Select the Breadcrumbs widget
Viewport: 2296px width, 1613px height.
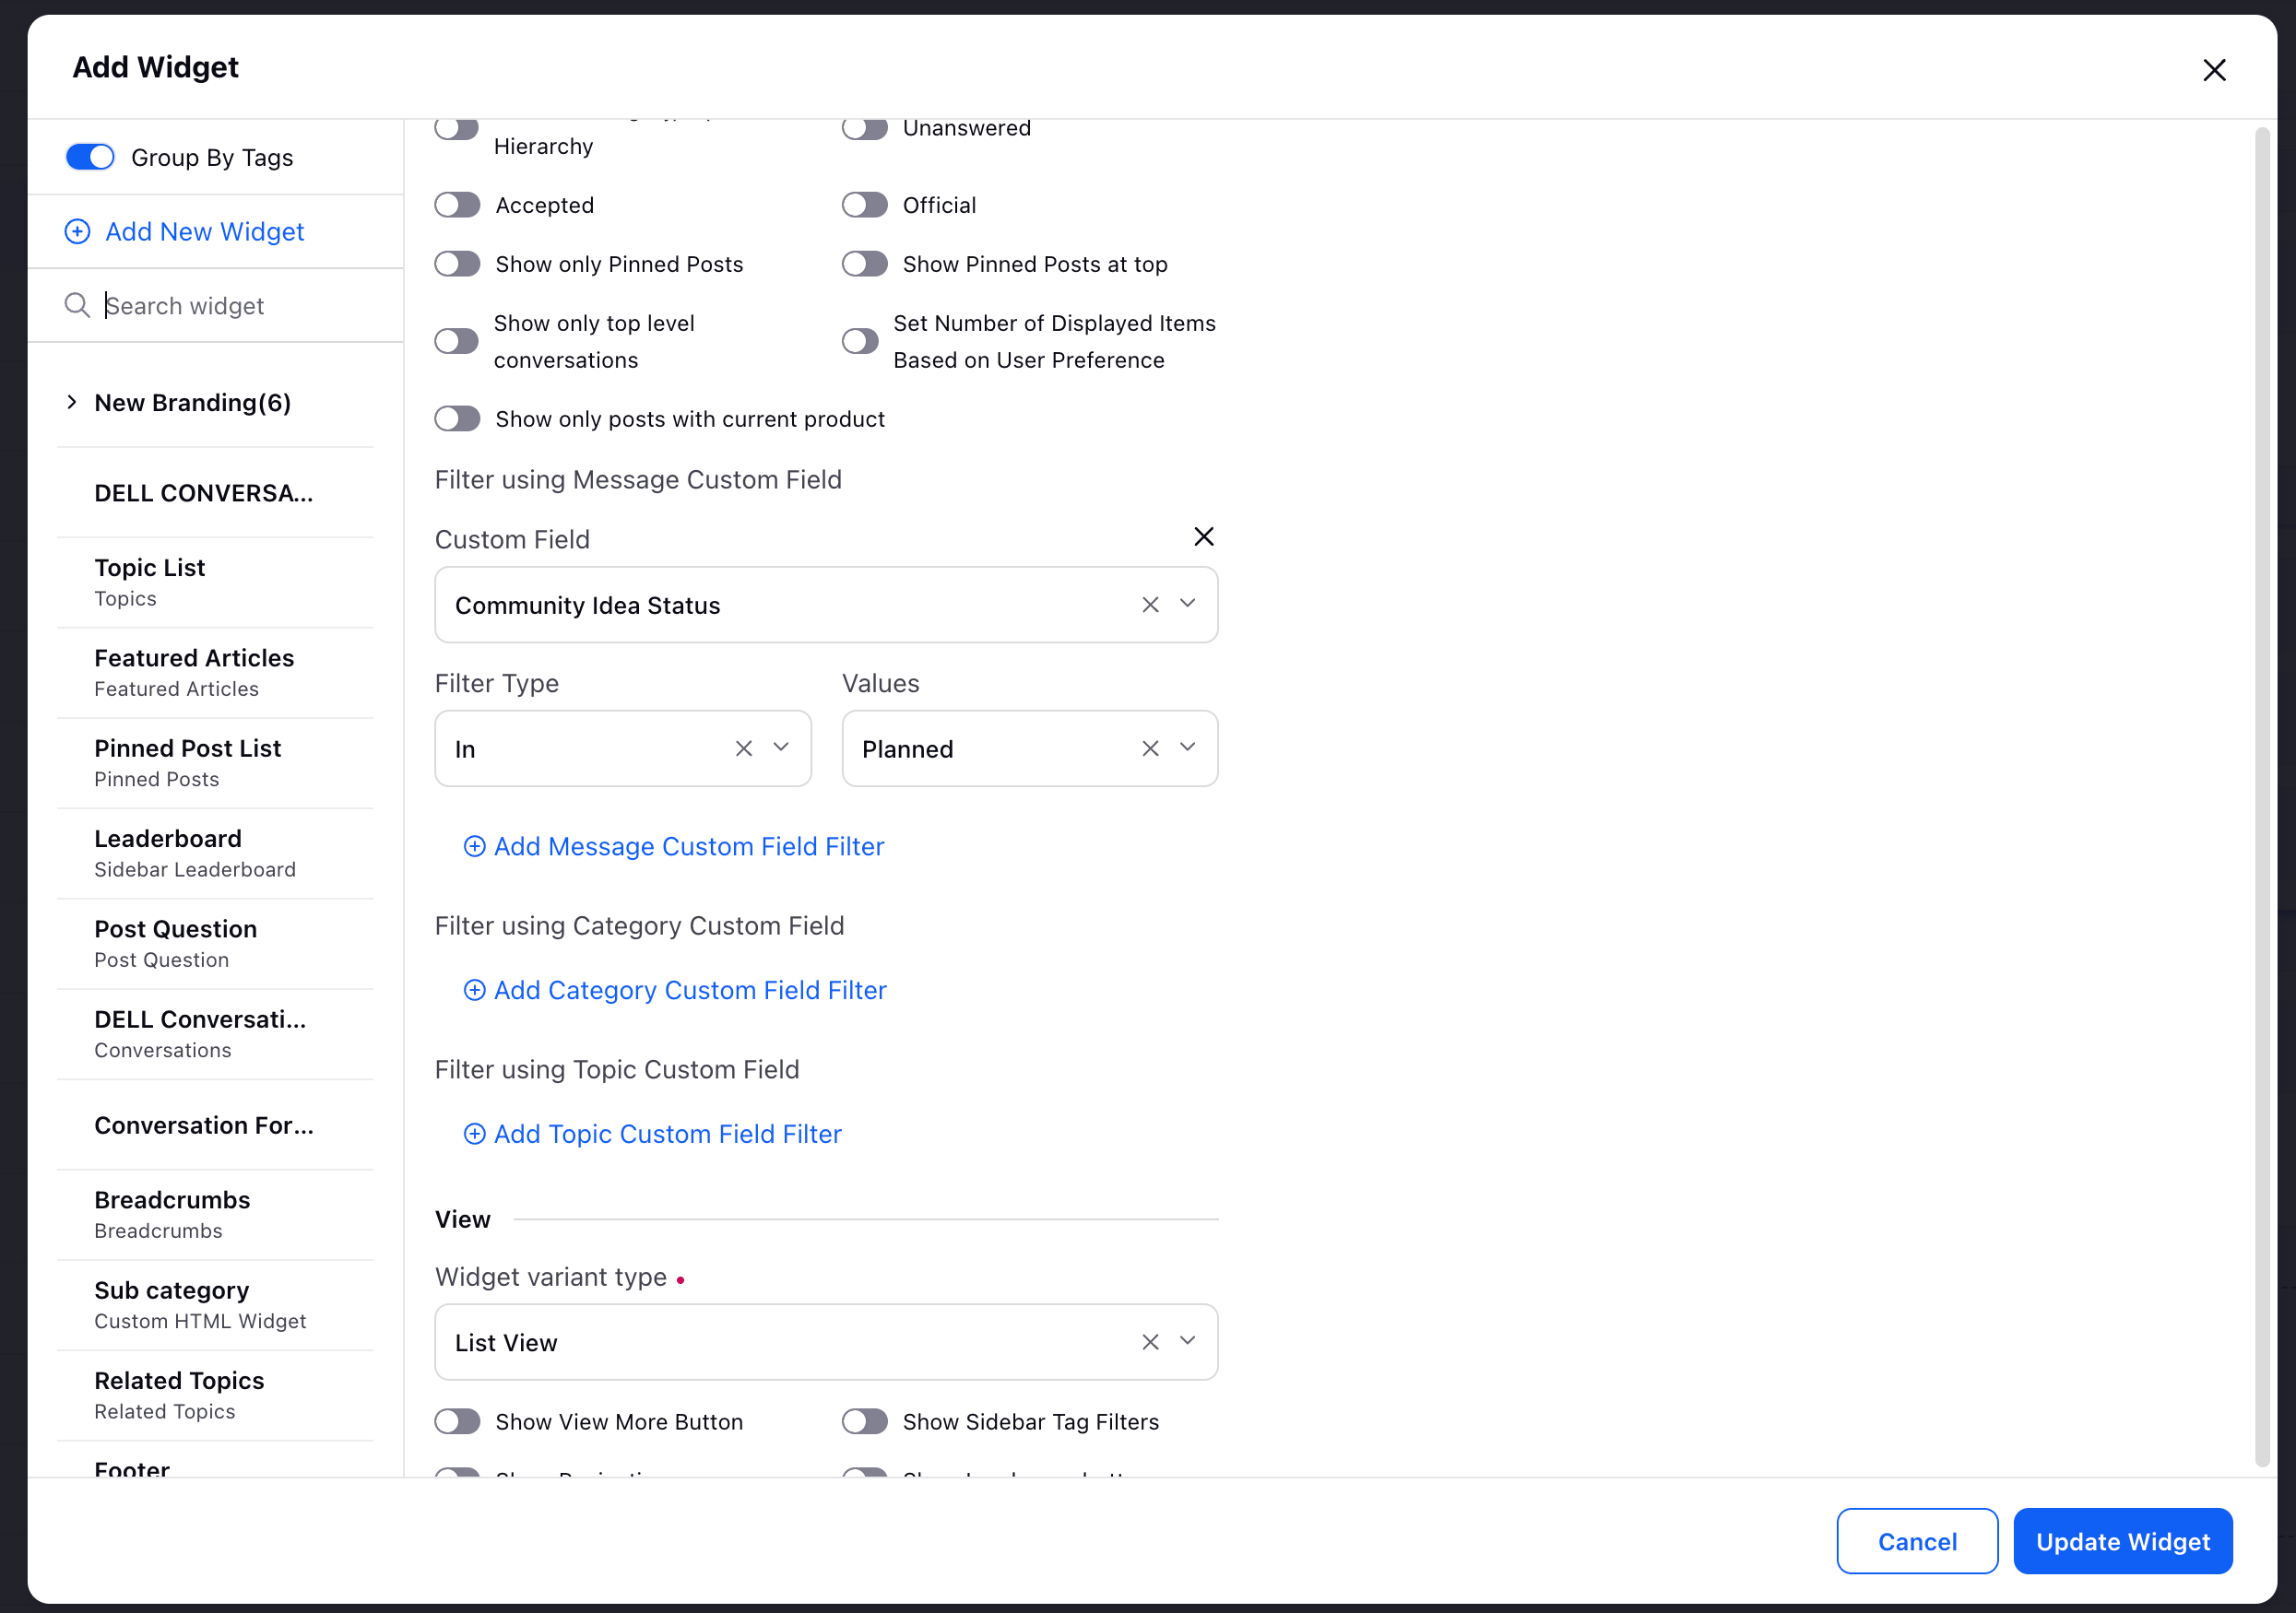(215, 1215)
